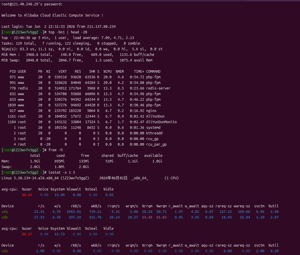Image resolution: width=300 pixels, height=255 pixels.
Task: Click the AliYunDun command in PID 1161 row
Action: coord(155,116)
